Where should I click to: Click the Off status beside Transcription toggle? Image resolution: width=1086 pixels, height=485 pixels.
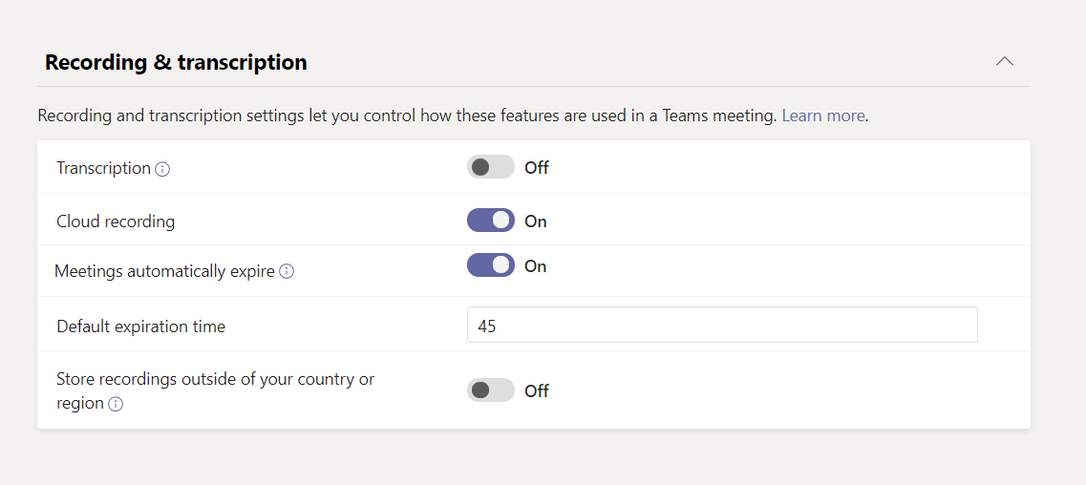[537, 168]
